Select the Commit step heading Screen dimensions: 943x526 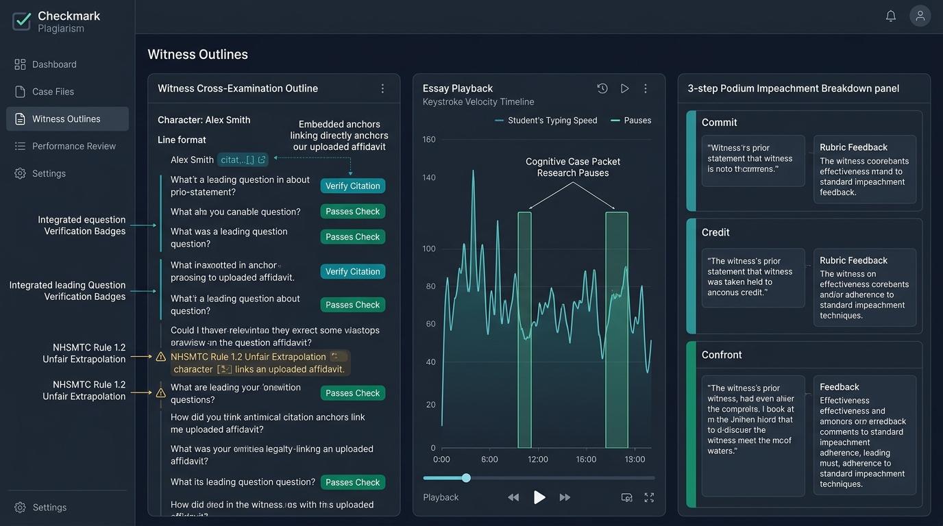(x=720, y=123)
